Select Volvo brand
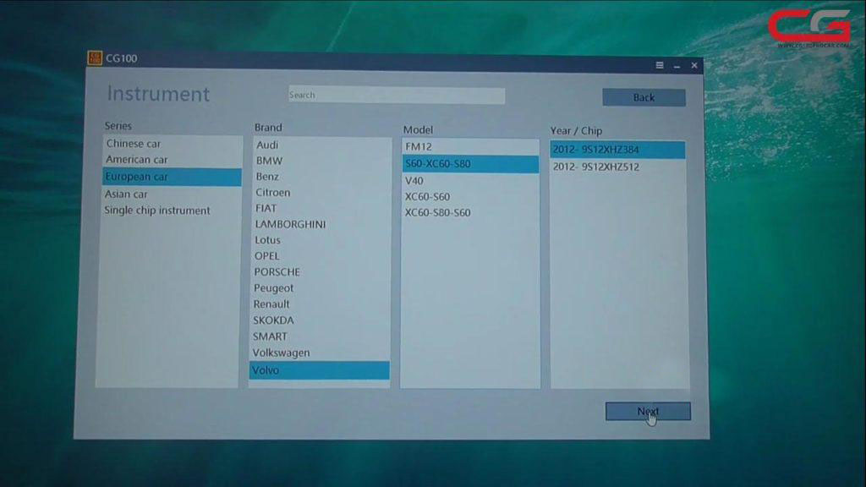This screenshot has width=866, height=487. pos(320,370)
